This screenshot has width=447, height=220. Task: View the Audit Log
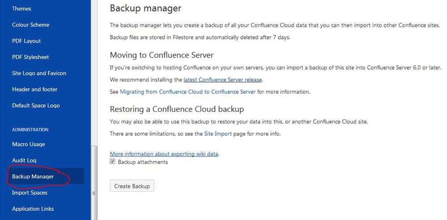click(24, 160)
